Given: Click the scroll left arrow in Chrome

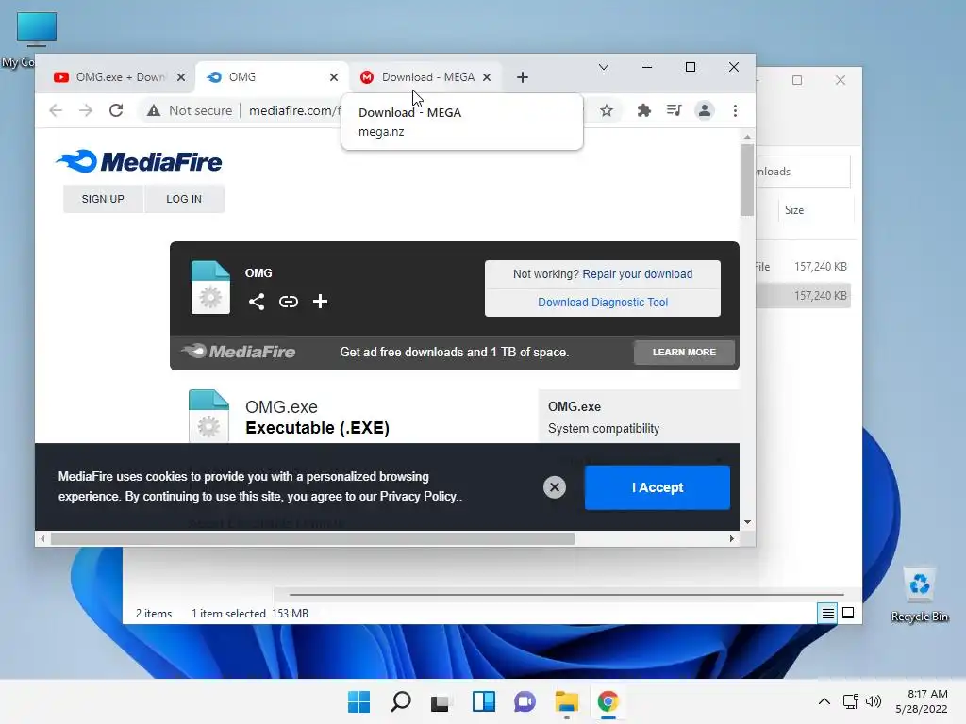Looking at the screenshot, I should [42, 538].
